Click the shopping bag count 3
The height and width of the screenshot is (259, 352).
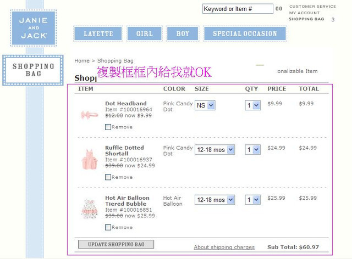pos(333,20)
